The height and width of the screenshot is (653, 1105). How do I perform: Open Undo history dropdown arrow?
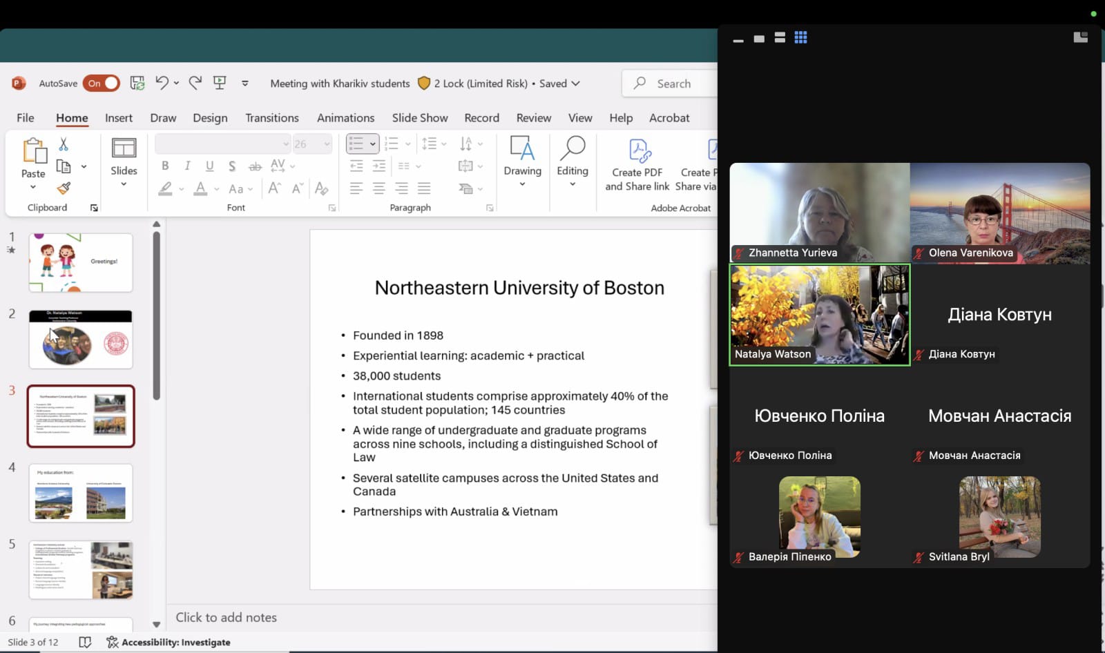pos(176,83)
